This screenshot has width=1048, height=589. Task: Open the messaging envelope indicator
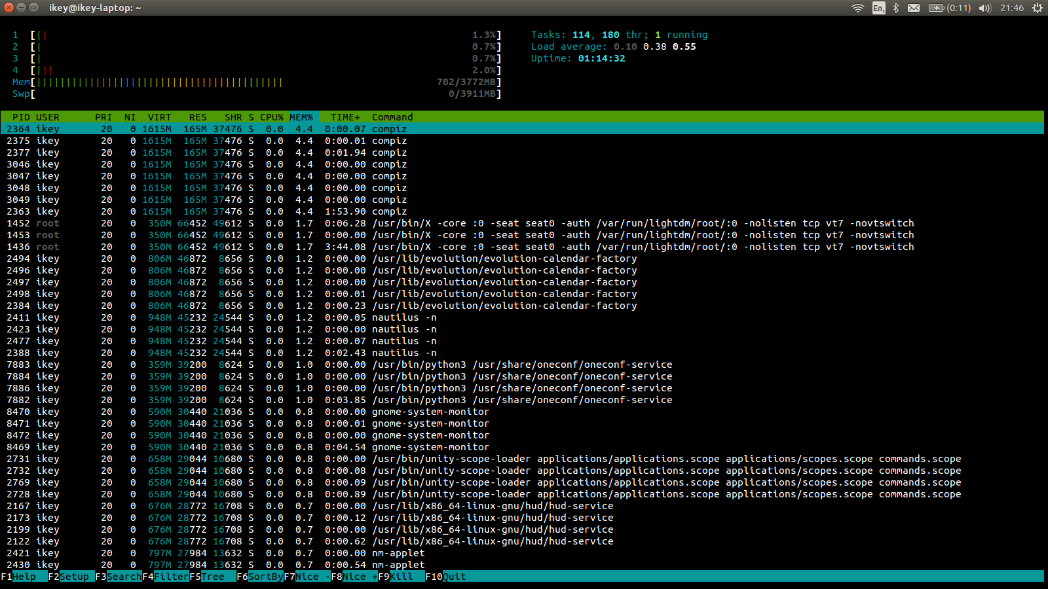pyautogui.click(x=914, y=8)
